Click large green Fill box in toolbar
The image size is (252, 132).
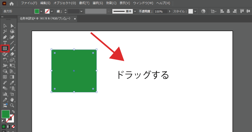(6, 114)
